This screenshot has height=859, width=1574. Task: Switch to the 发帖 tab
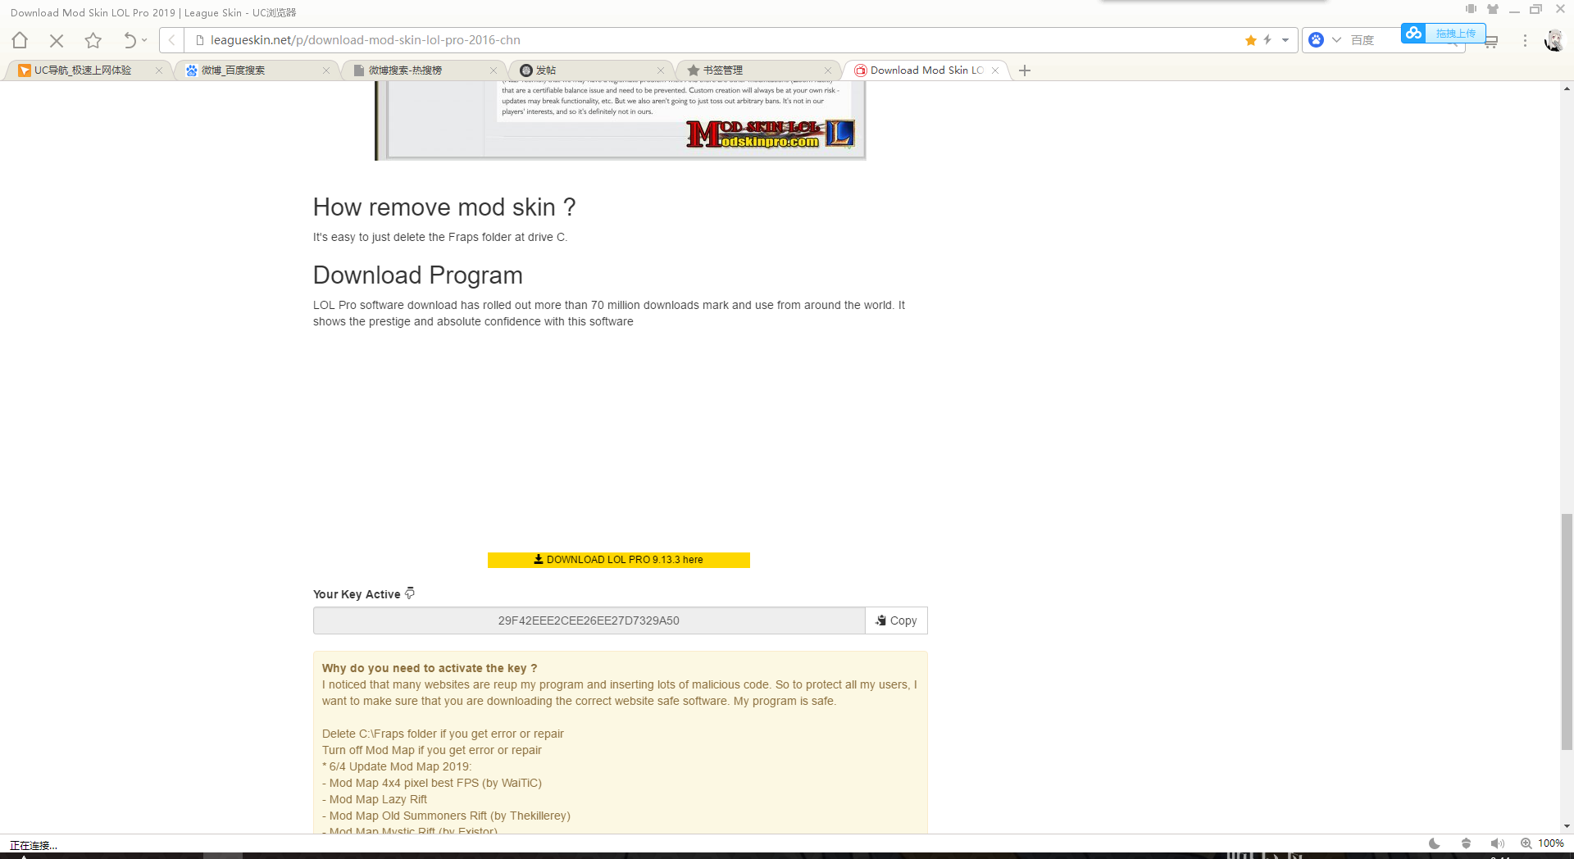[546, 70]
